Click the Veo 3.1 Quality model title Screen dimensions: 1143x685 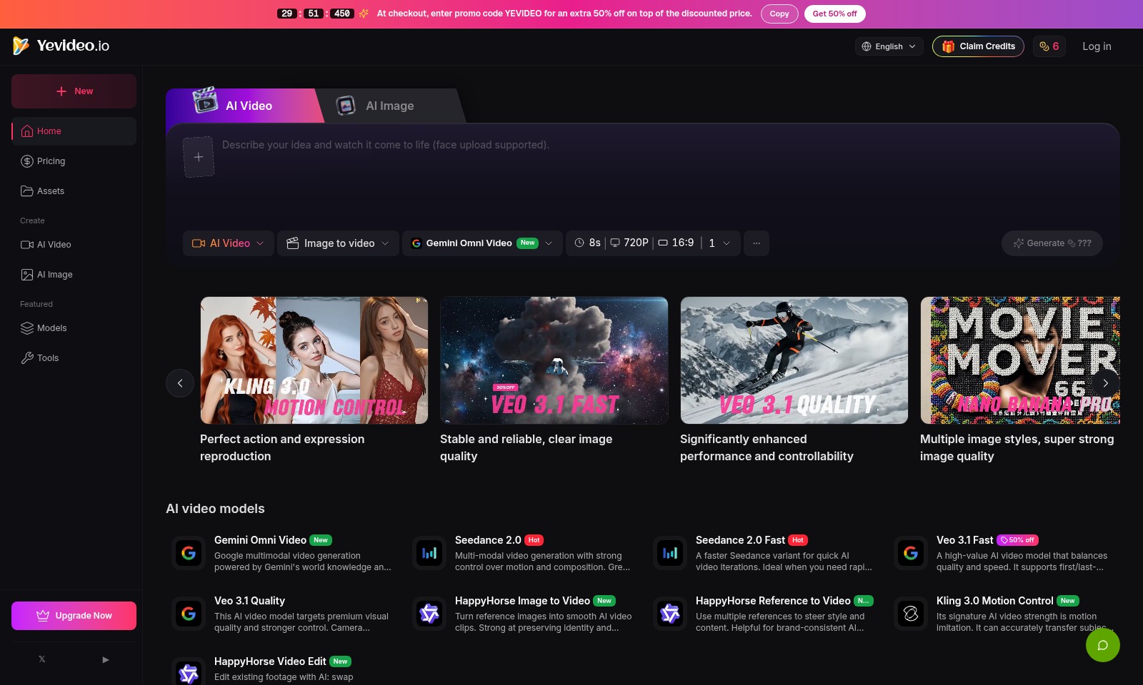[x=249, y=601]
